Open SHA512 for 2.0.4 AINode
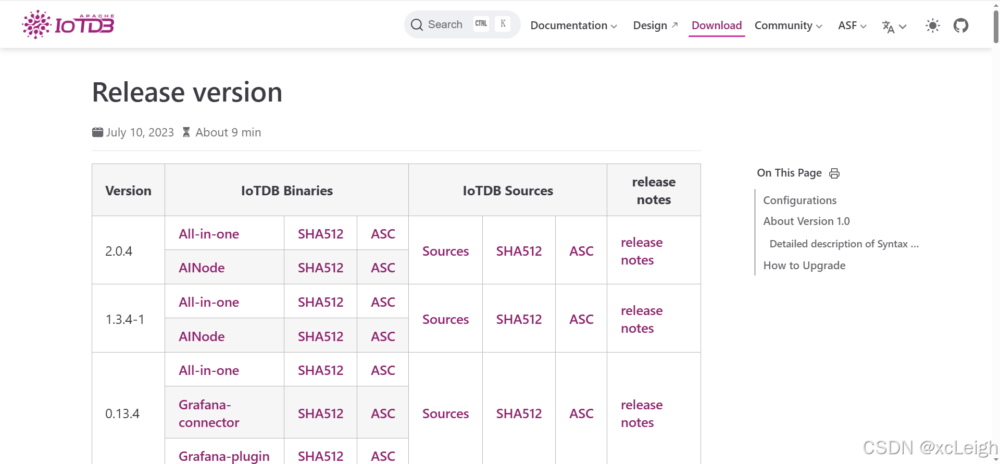Image resolution: width=1000 pixels, height=464 pixels. pyautogui.click(x=320, y=268)
